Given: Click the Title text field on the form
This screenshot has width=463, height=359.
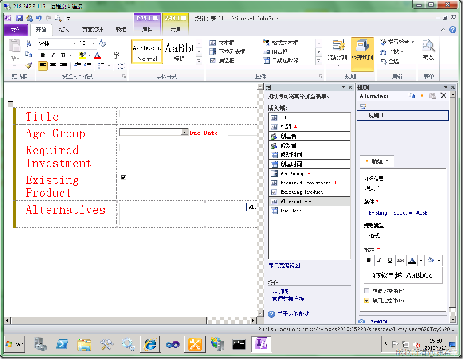Looking at the screenshot, I should click(x=189, y=113).
